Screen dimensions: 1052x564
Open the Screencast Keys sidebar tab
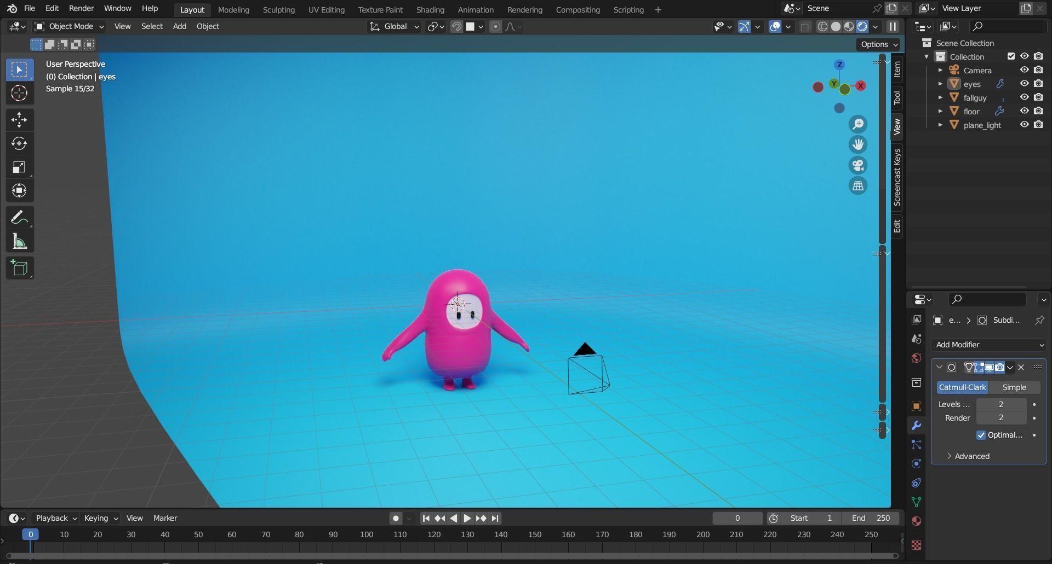(897, 177)
